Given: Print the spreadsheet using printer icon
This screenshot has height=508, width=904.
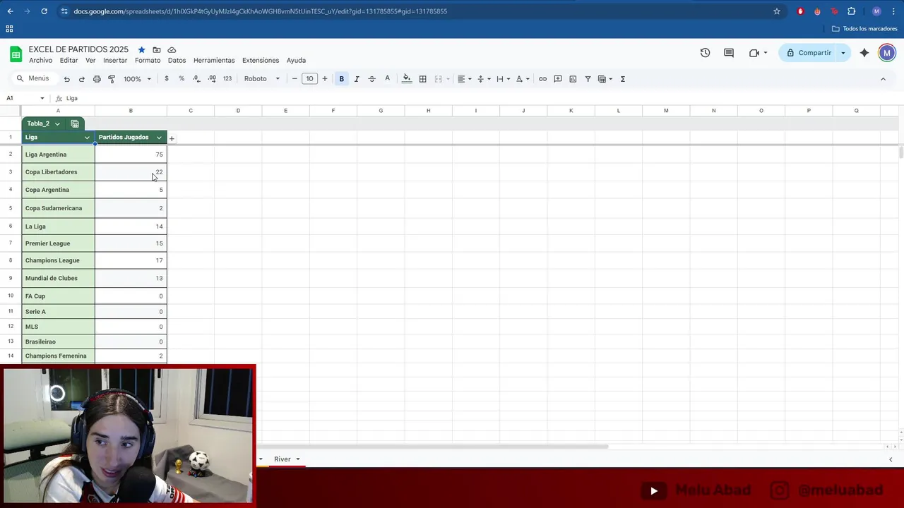Looking at the screenshot, I should click(x=97, y=79).
